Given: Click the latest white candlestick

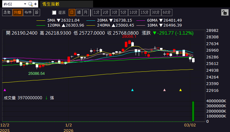Looking at the screenshot, I should click(x=193, y=60).
